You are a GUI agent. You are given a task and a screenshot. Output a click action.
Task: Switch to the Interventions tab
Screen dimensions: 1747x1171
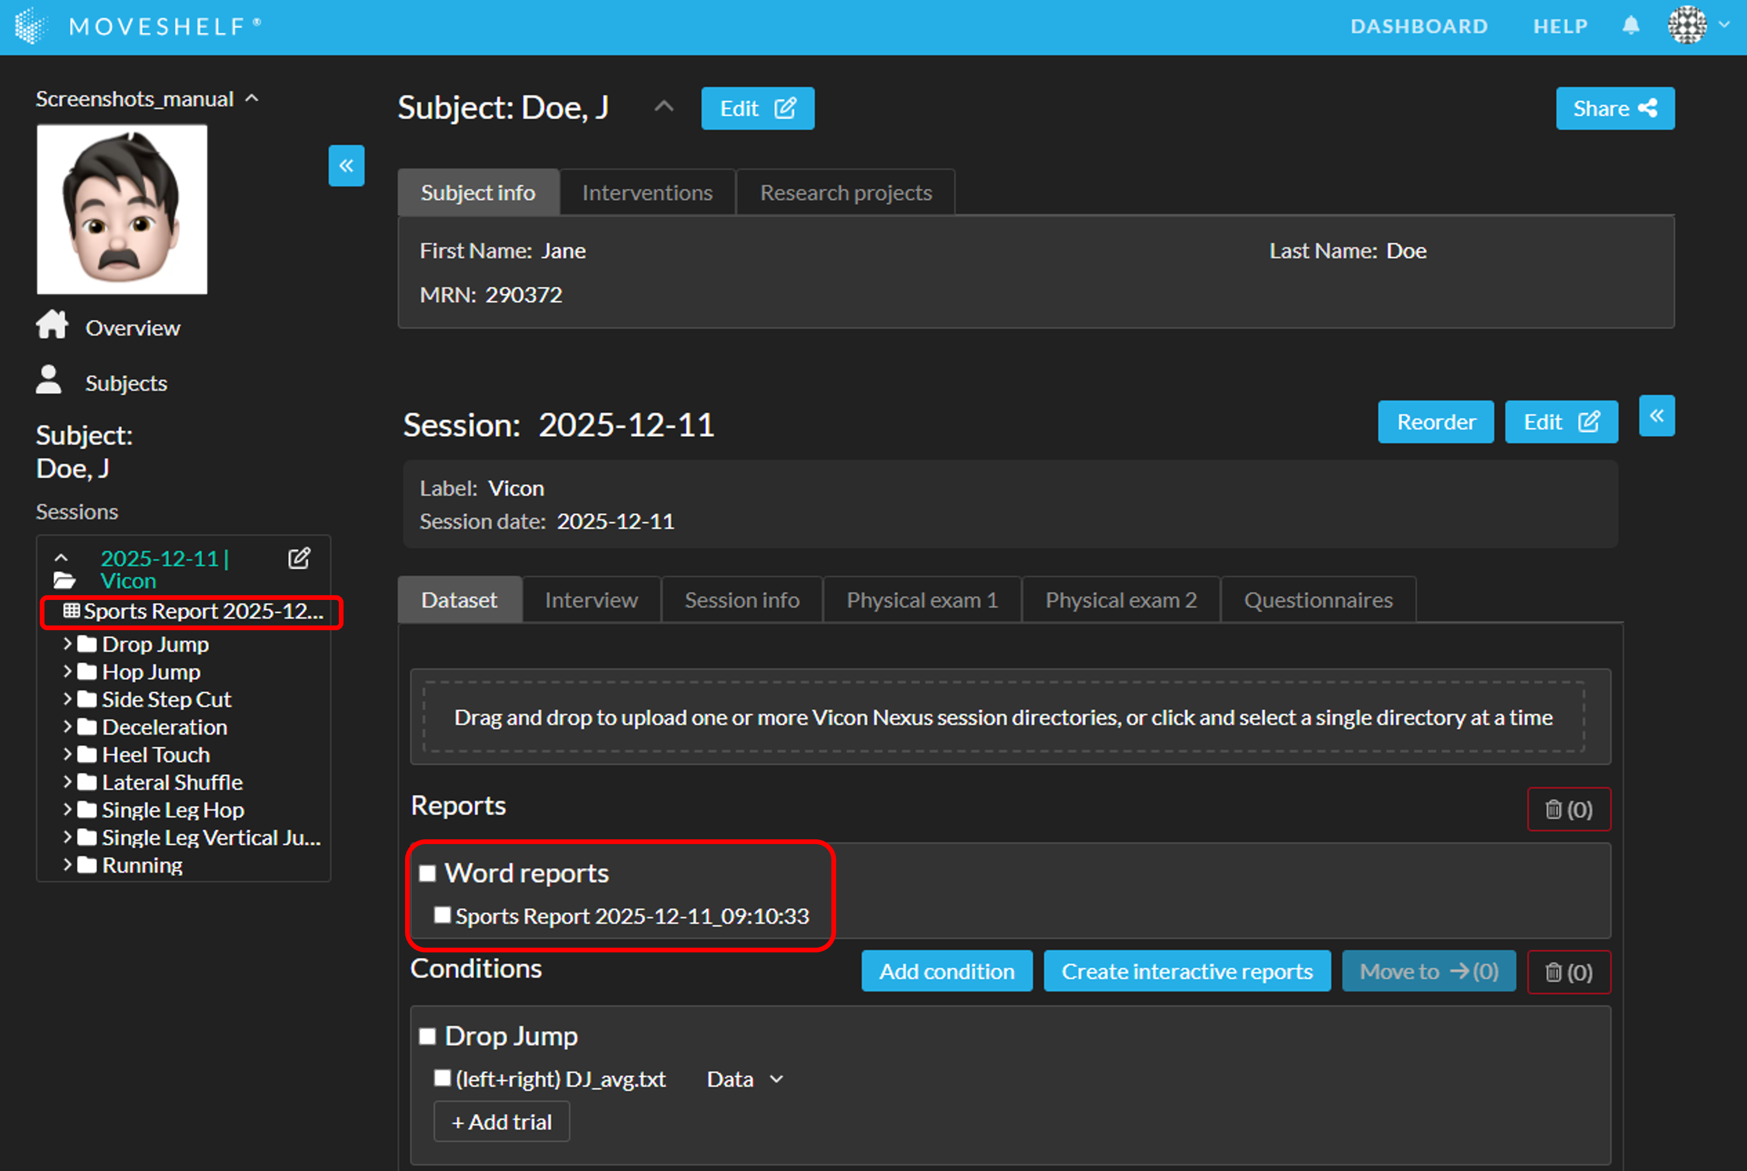pos(647,193)
